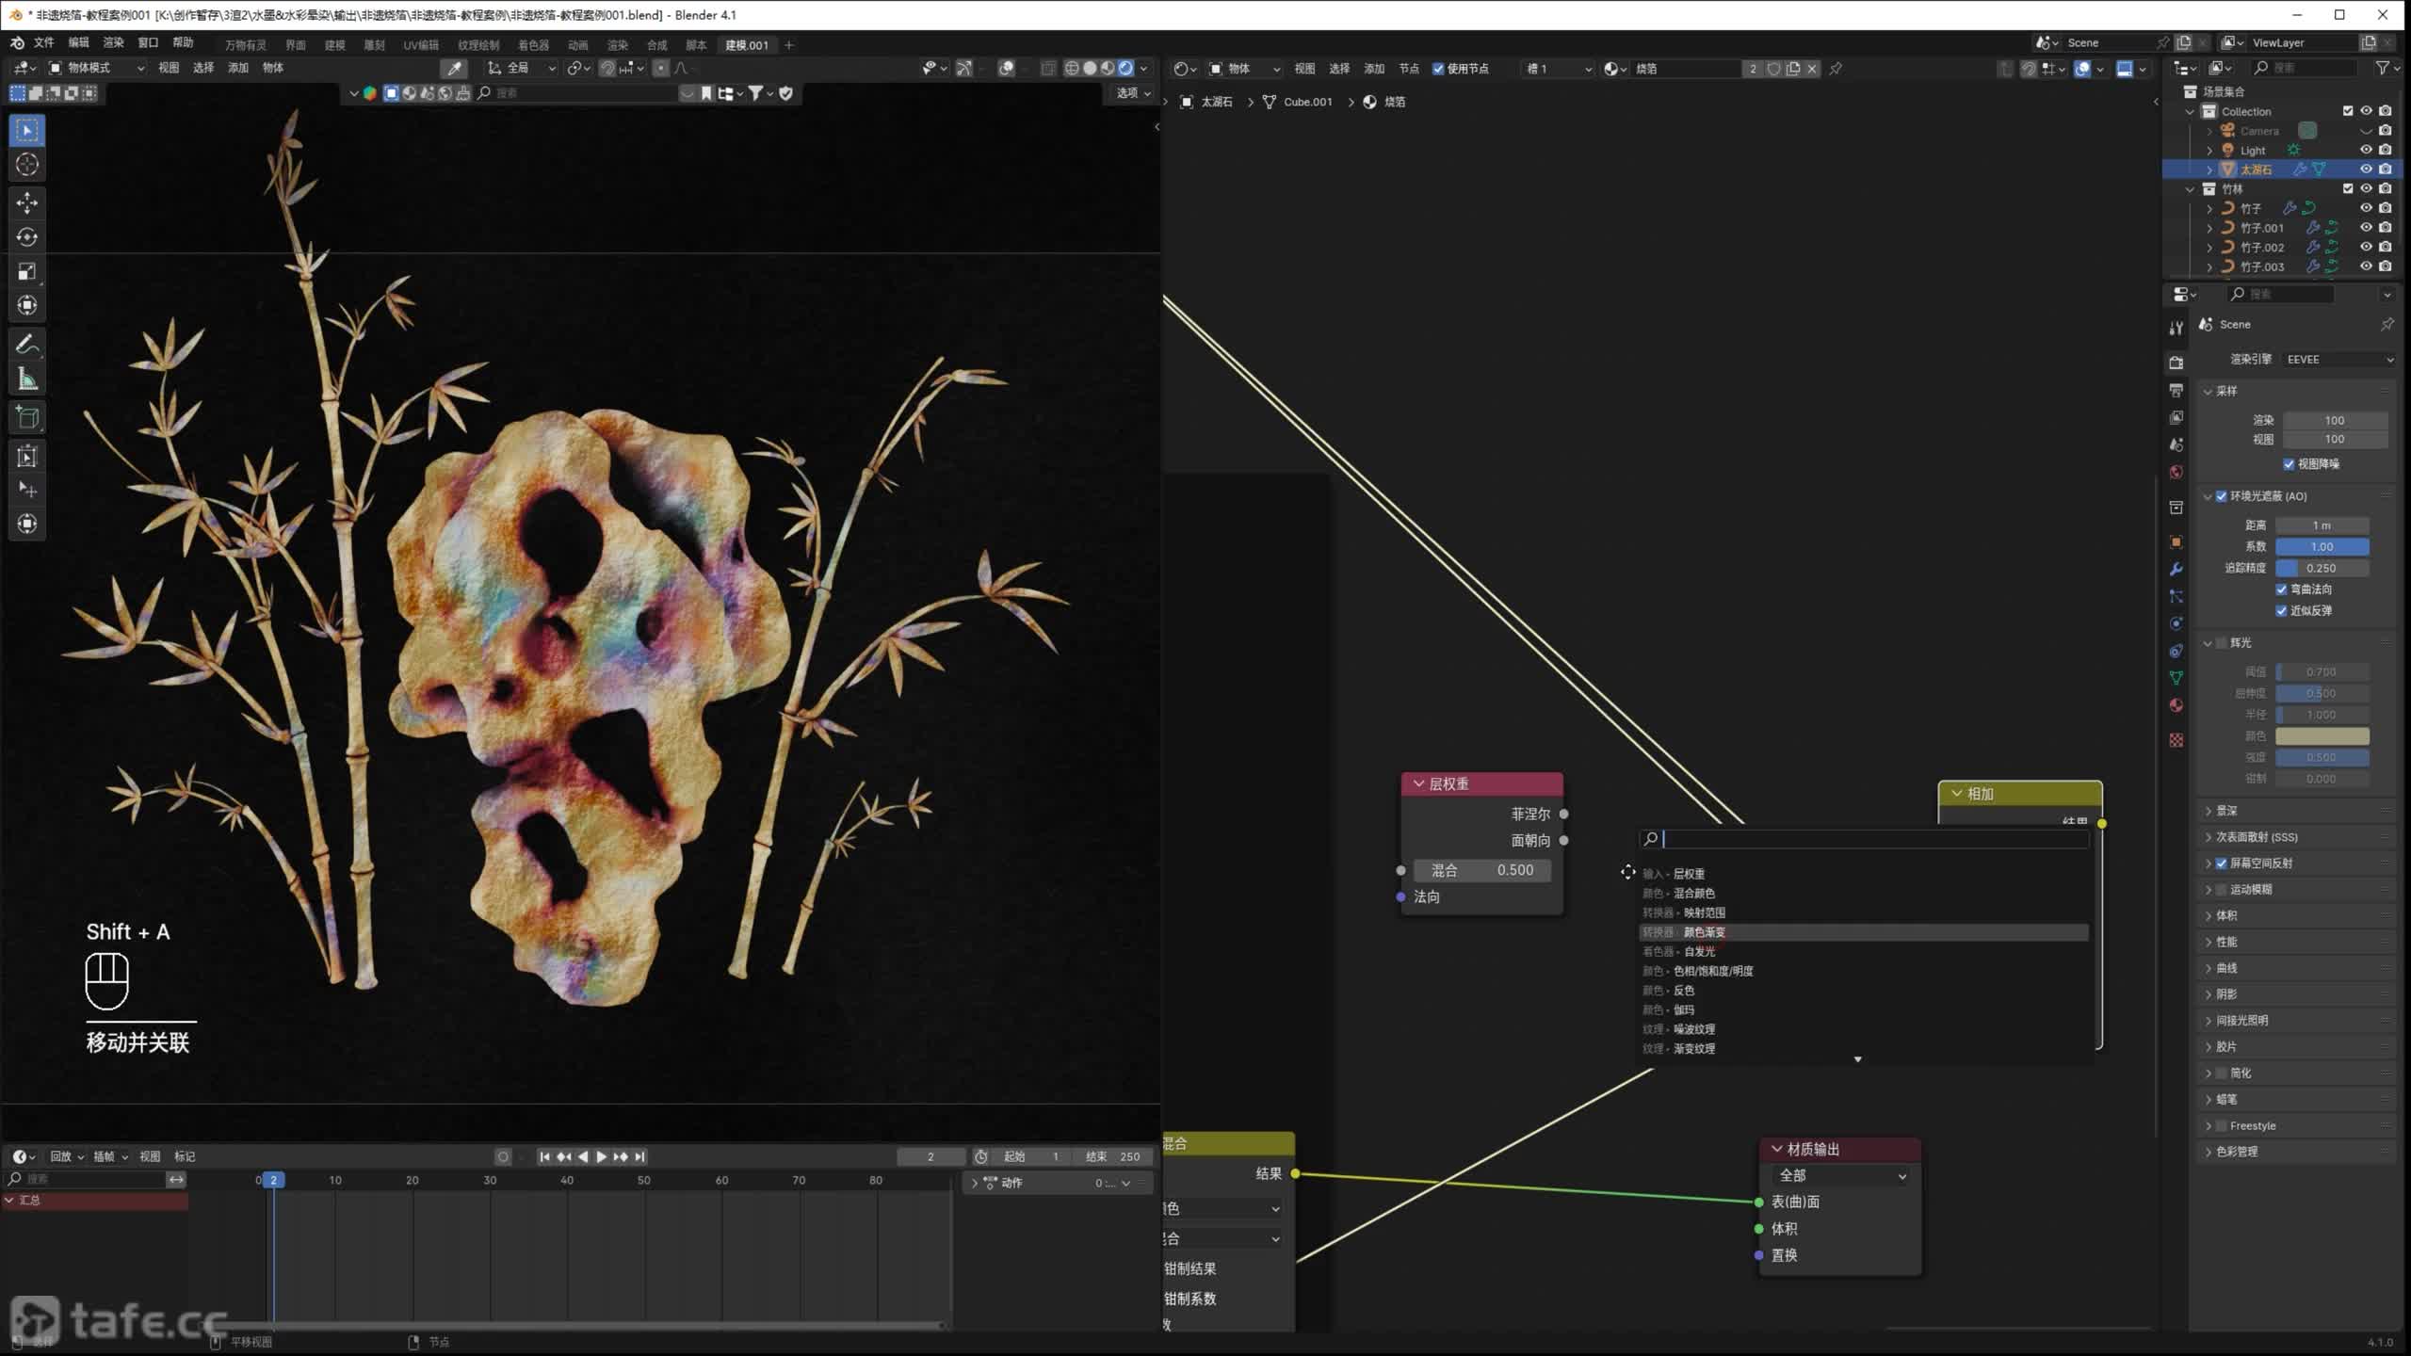2411x1356 pixels.
Task: Select the Rotate tool icon
Action: pos(27,236)
